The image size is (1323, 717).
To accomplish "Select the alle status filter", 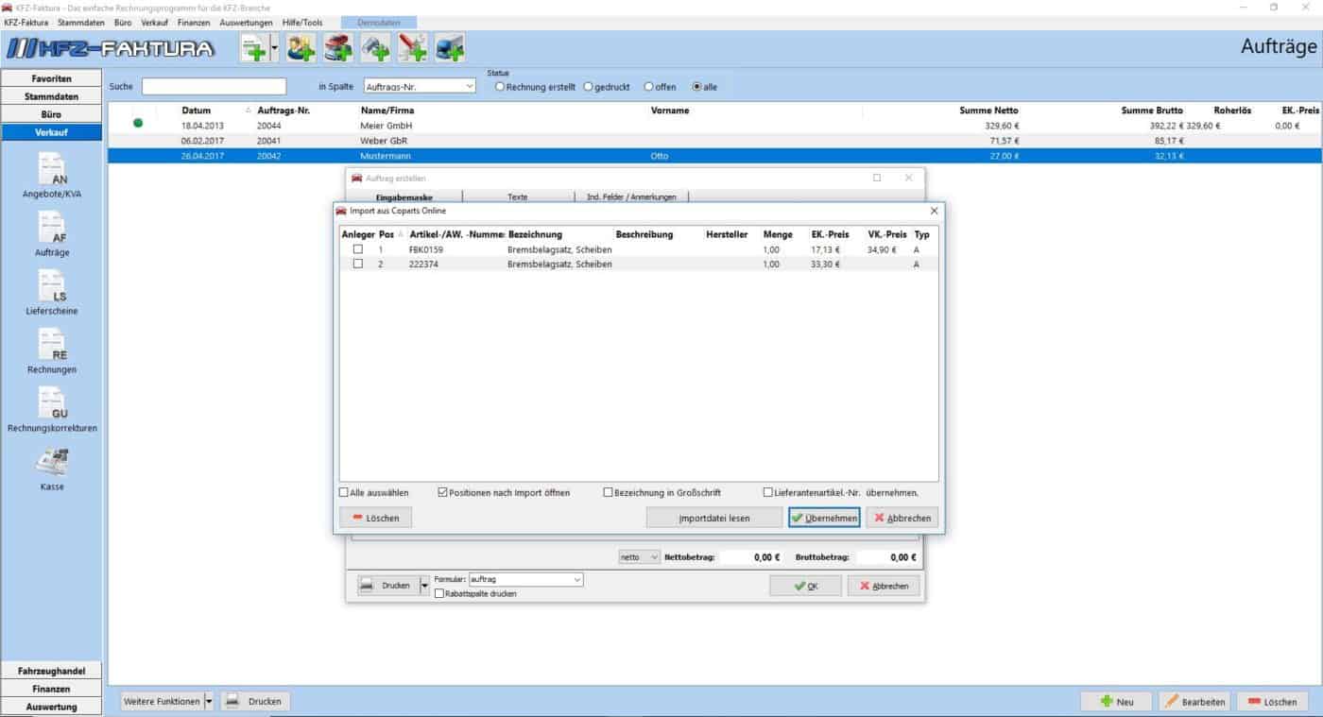I will [x=697, y=87].
